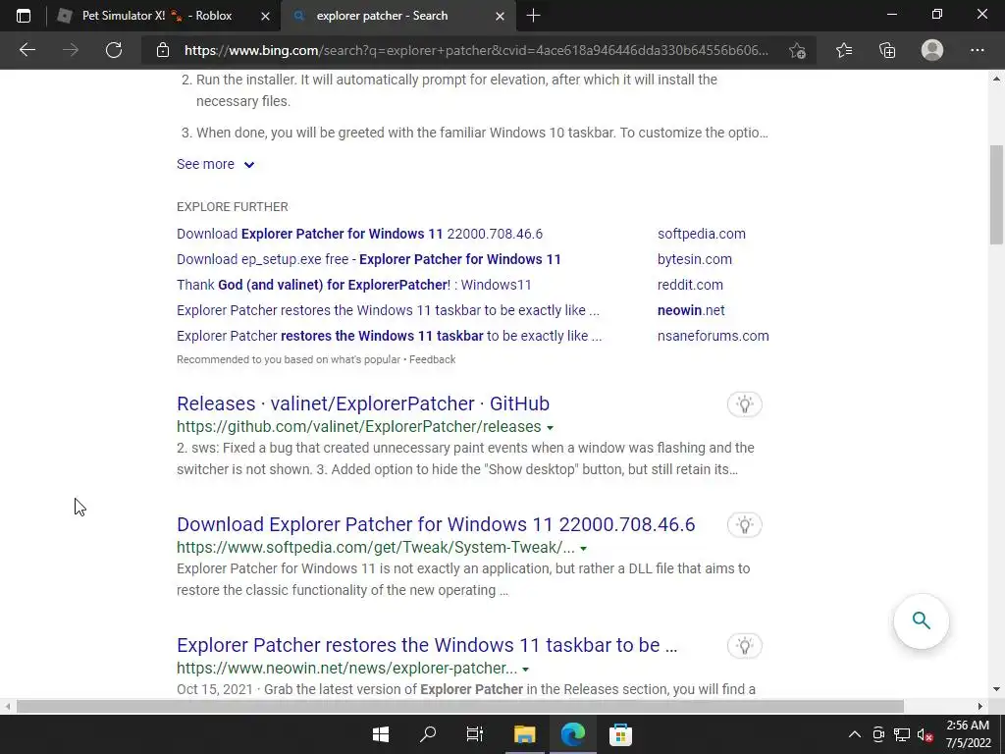Click vertical scrollbar up arrow
The width and height of the screenshot is (1005, 754).
pyautogui.click(x=996, y=79)
